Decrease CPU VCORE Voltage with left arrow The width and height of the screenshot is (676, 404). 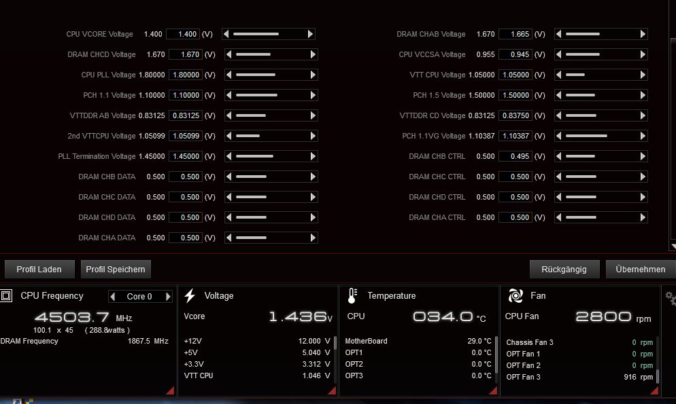click(x=226, y=34)
